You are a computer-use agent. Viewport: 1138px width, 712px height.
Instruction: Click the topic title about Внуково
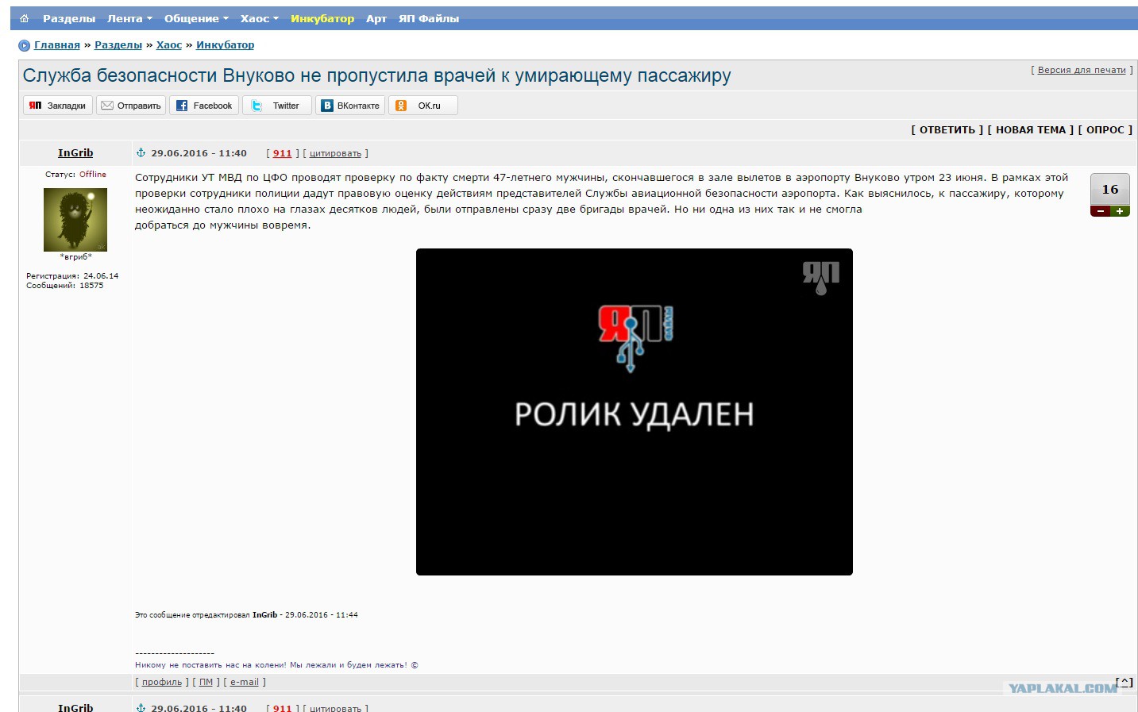(x=376, y=75)
